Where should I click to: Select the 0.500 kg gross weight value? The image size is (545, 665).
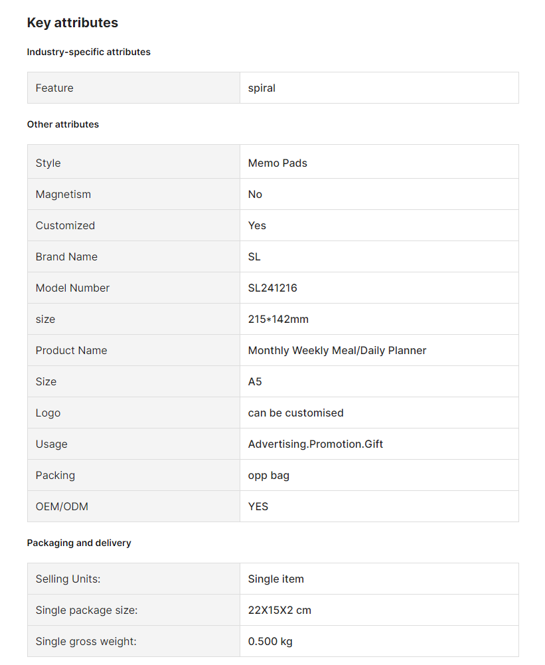pyautogui.click(x=270, y=641)
